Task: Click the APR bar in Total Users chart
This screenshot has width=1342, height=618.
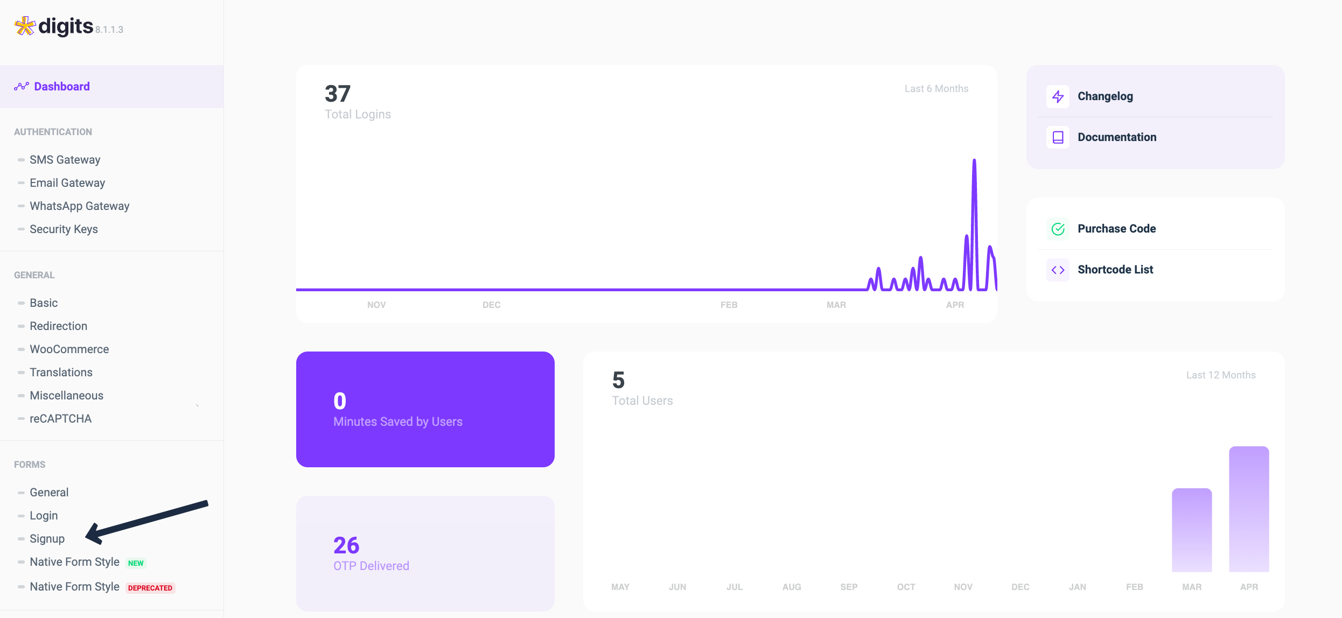Action: click(x=1249, y=509)
